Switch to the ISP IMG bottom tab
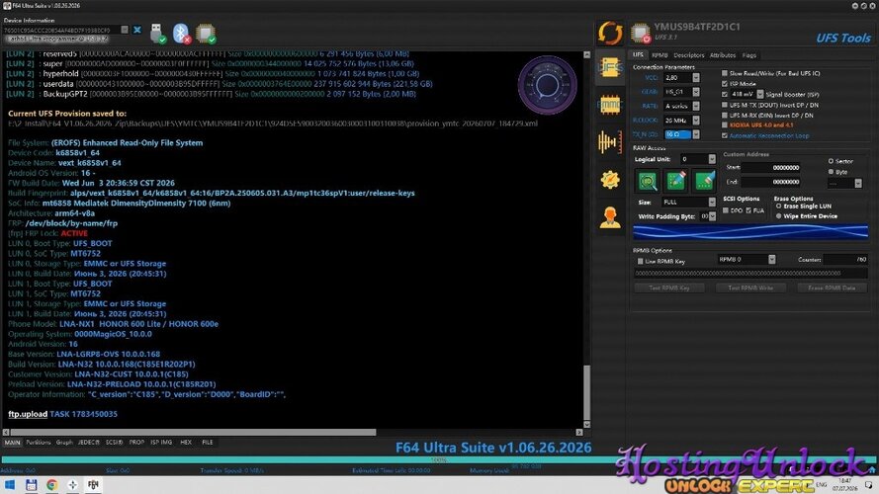Image resolution: width=879 pixels, height=494 pixels. click(x=161, y=443)
